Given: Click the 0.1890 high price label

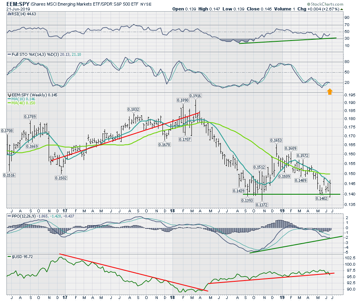Looking at the screenshot, I should pos(183,100).
